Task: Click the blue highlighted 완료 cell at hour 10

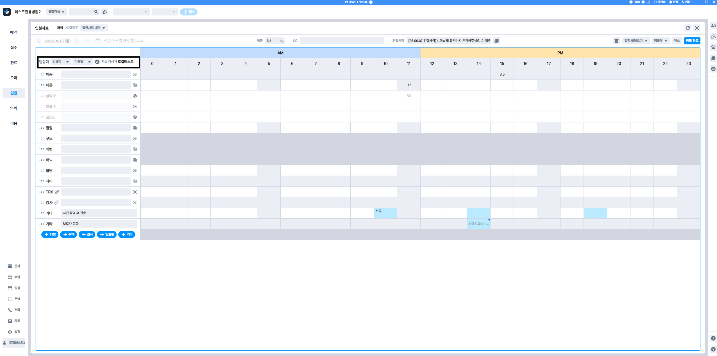Action: tap(385, 213)
